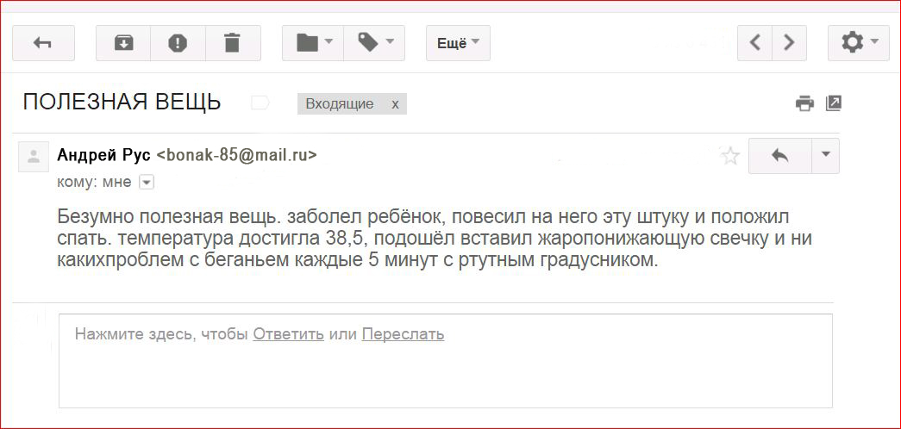
Task: Expand recipient details next to кому: мне
Action: coord(147,183)
